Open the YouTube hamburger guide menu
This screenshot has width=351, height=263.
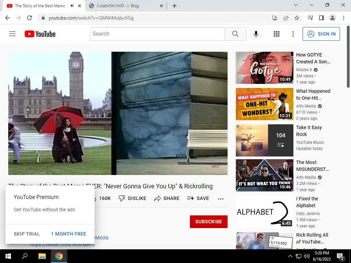(12, 34)
